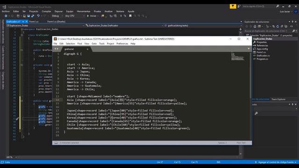Close the Graficador.cs tab in Visual Studio
The height and width of the screenshot is (168, 299).
tap(27, 21)
